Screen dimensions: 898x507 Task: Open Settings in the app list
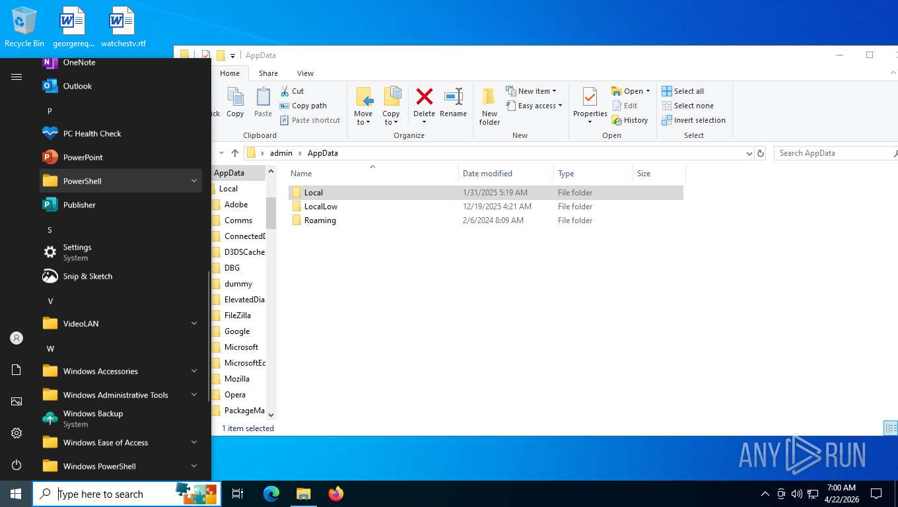tap(121, 252)
